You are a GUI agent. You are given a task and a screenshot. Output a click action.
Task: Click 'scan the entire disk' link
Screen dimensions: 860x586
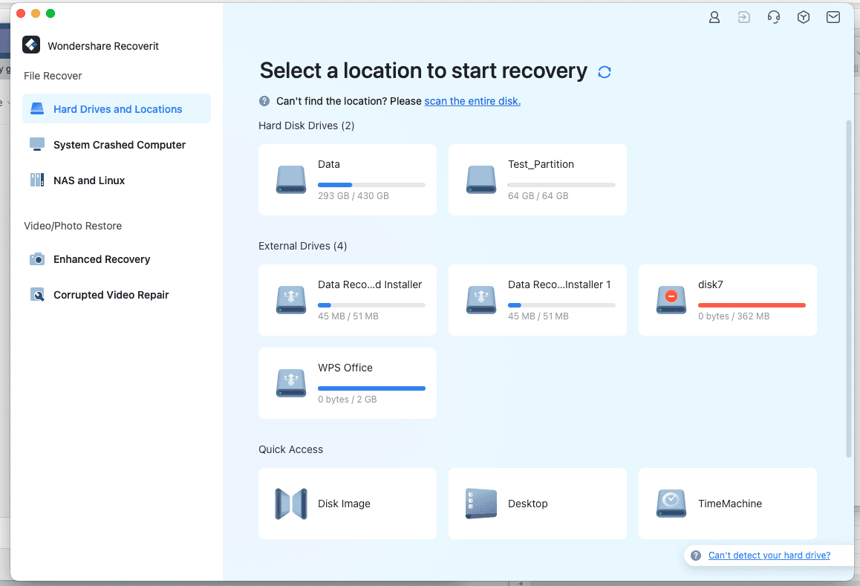coord(472,101)
